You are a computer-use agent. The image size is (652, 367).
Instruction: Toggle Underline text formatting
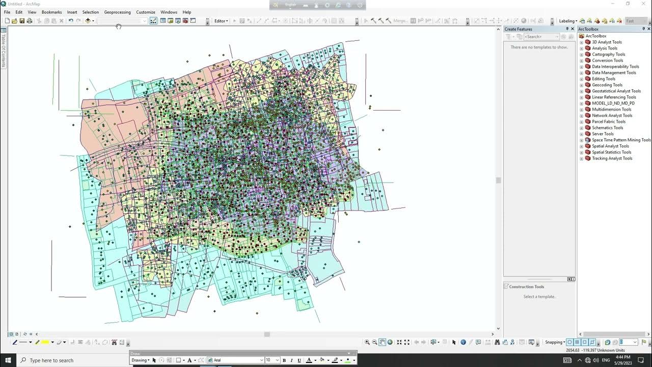[299, 360]
